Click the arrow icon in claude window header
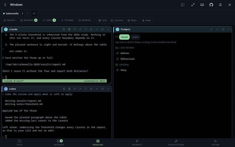Viewport: 235px width, 147px height. click(97, 30)
